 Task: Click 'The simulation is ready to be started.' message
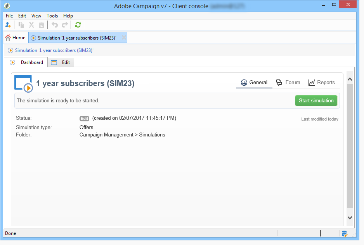click(x=58, y=101)
